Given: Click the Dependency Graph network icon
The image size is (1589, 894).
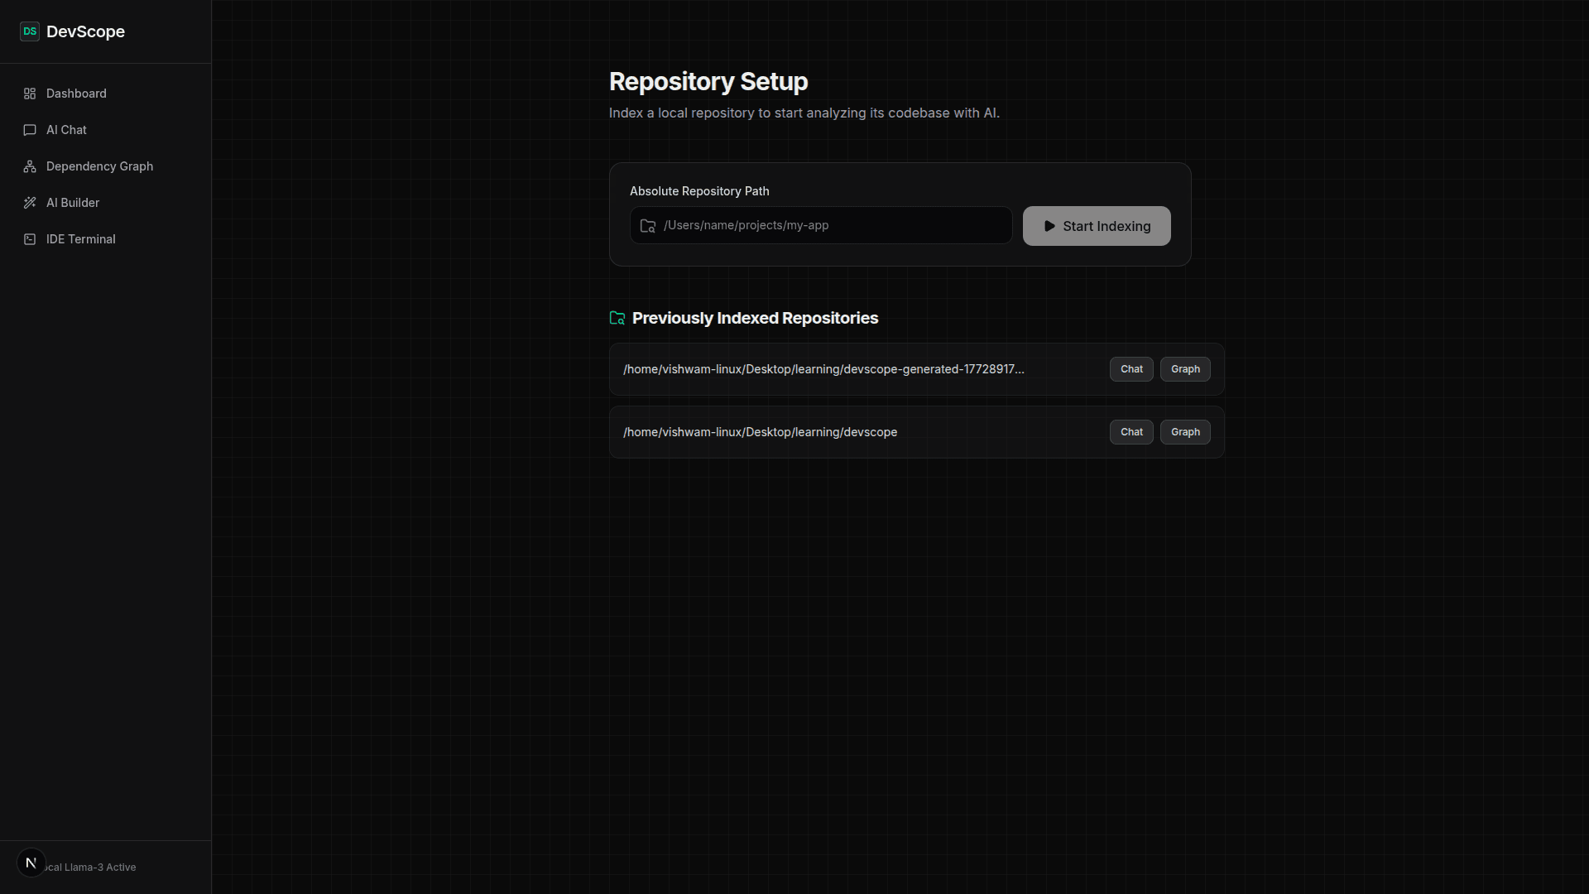Looking at the screenshot, I should [x=30, y=166].
